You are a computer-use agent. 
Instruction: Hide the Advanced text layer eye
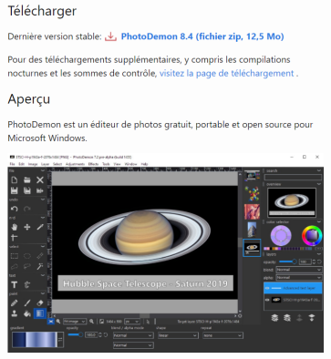tap(267, 288)
